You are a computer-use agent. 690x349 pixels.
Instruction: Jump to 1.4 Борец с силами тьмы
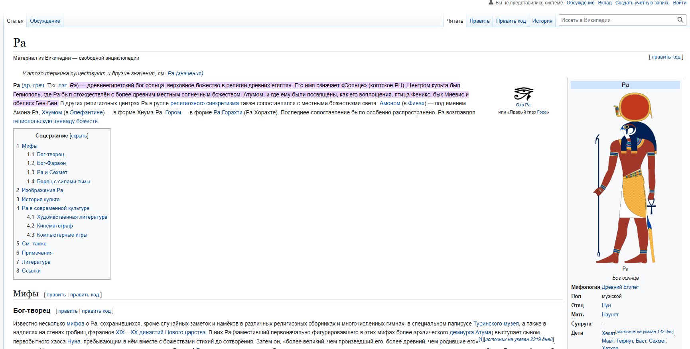pos(63,182)
